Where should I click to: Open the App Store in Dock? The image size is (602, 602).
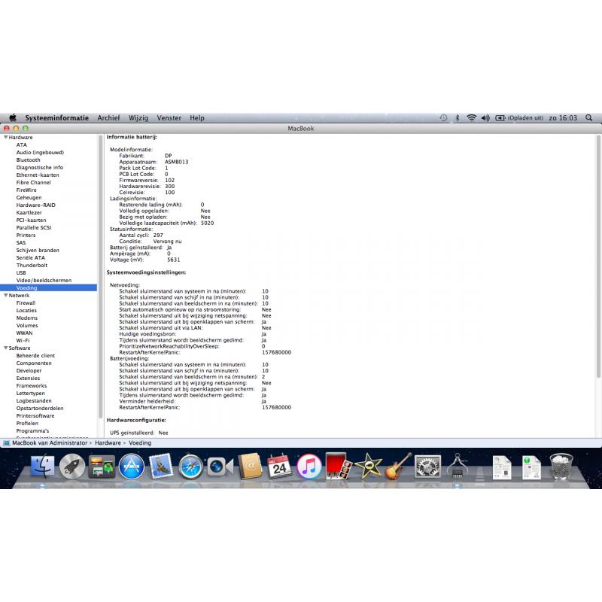tap(131, 467)
